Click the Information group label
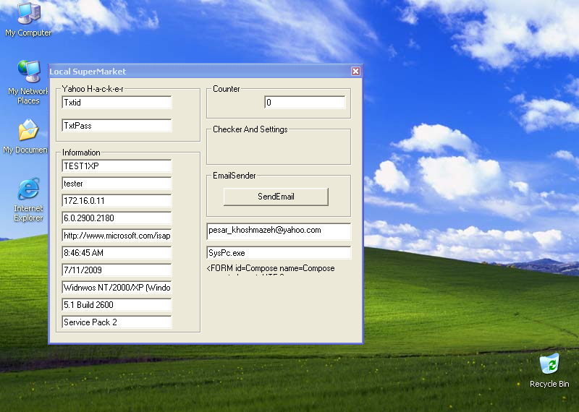Screen dimensions: 579x412 [x=81, y=153]
